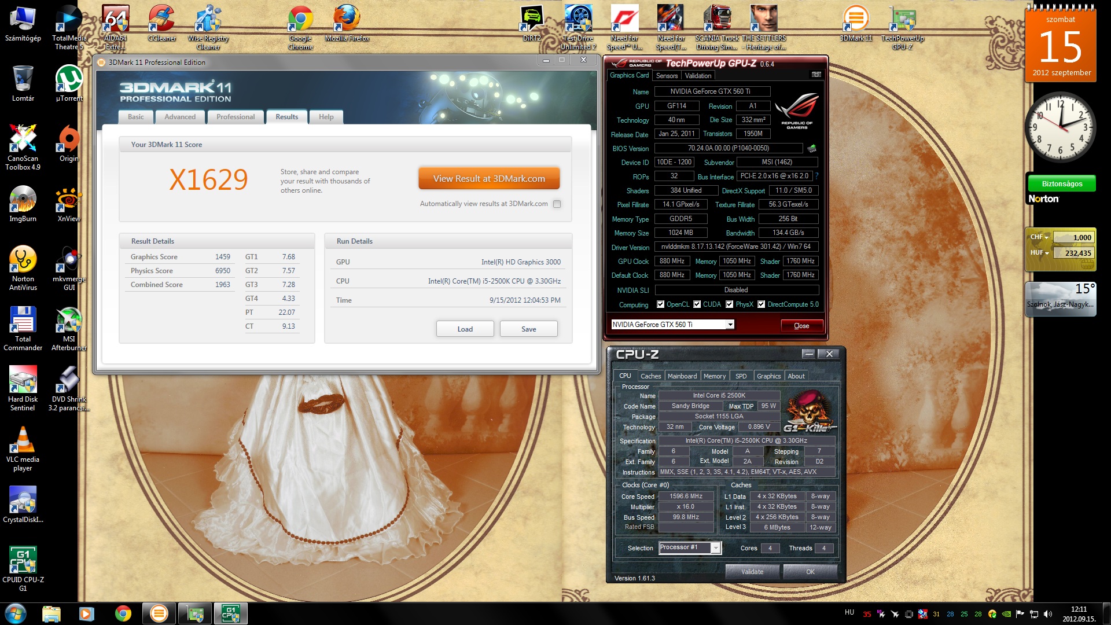This screenshot has width=1111, height=625.
Task: Open the Mainboard tab in CPU-Z
Action: 682,376
